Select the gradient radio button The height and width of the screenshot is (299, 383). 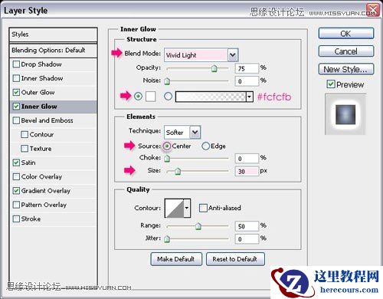[x=168, y=97]
